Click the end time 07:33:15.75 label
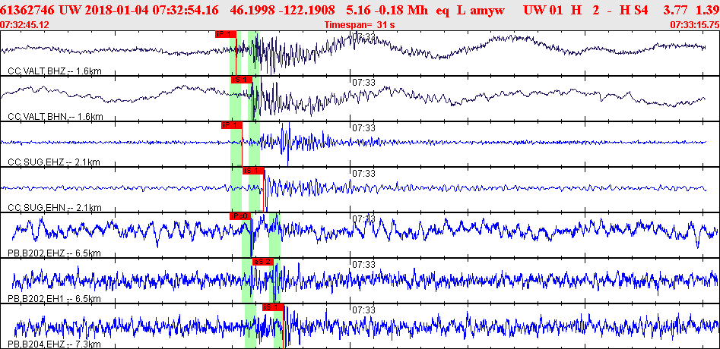 pyautogui.click(x=694, y=25)
